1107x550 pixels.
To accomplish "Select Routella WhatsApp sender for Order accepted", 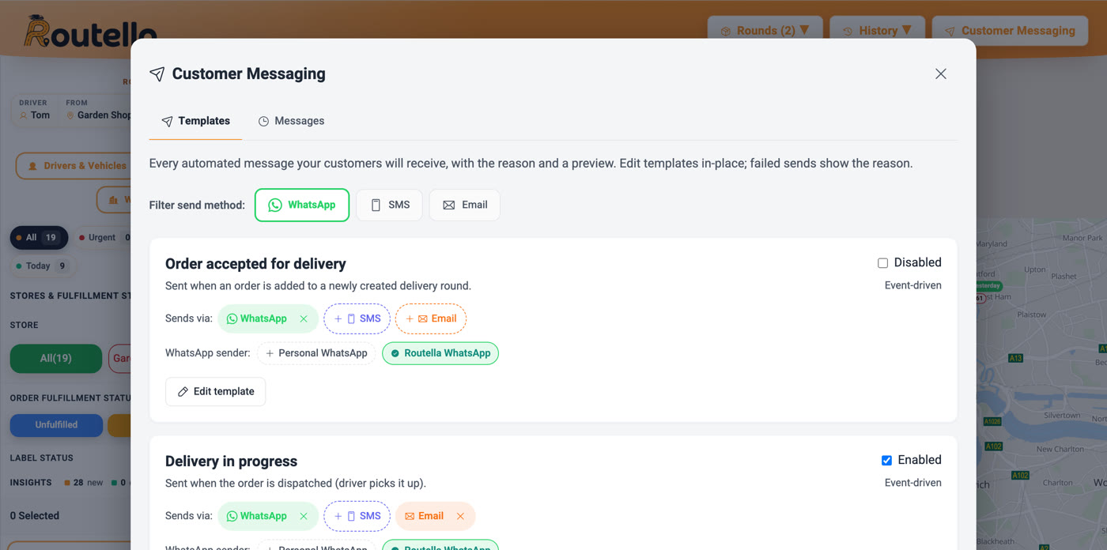I will 440,353.
